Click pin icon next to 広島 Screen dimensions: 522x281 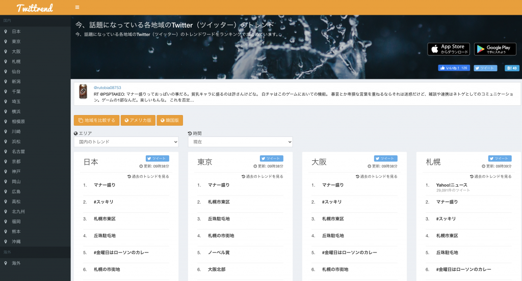(6, 191)
